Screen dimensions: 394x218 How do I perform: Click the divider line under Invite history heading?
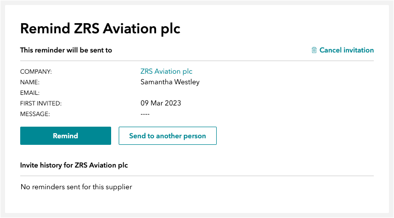coord(197,176)
